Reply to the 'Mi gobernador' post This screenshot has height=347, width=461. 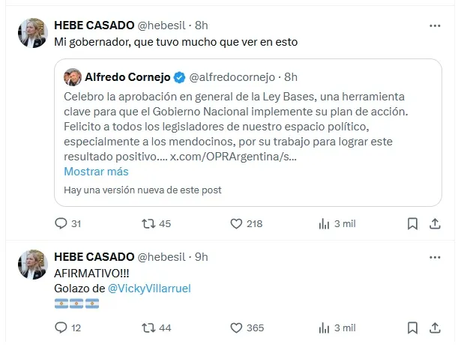[x=61, y=223]
